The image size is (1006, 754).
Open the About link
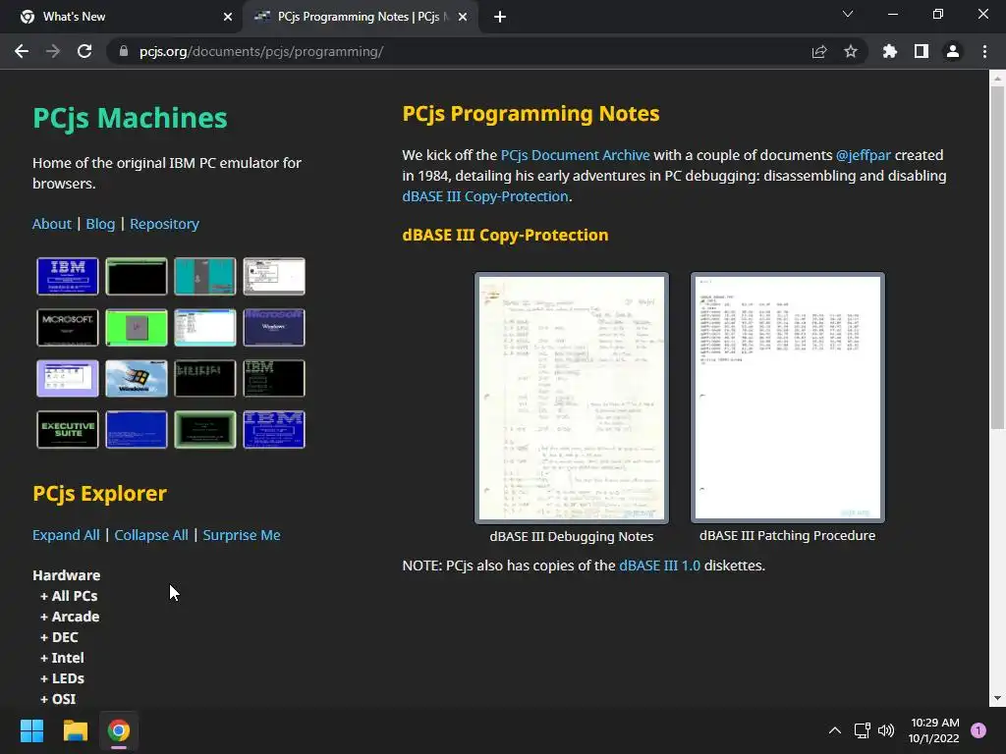tap(52, 224)
